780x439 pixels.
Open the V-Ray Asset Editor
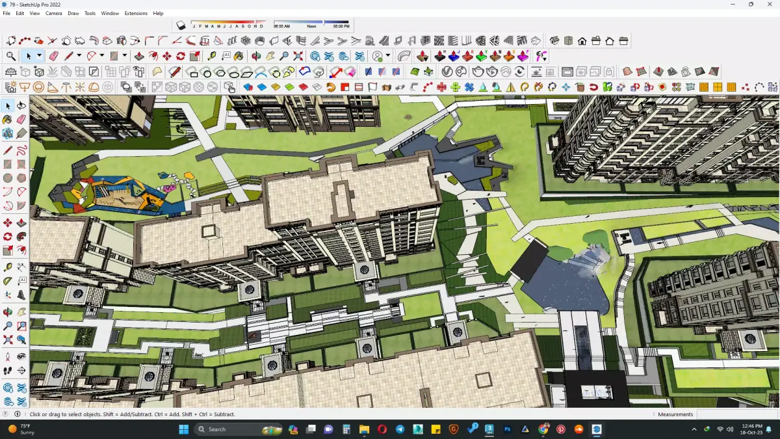447,72
